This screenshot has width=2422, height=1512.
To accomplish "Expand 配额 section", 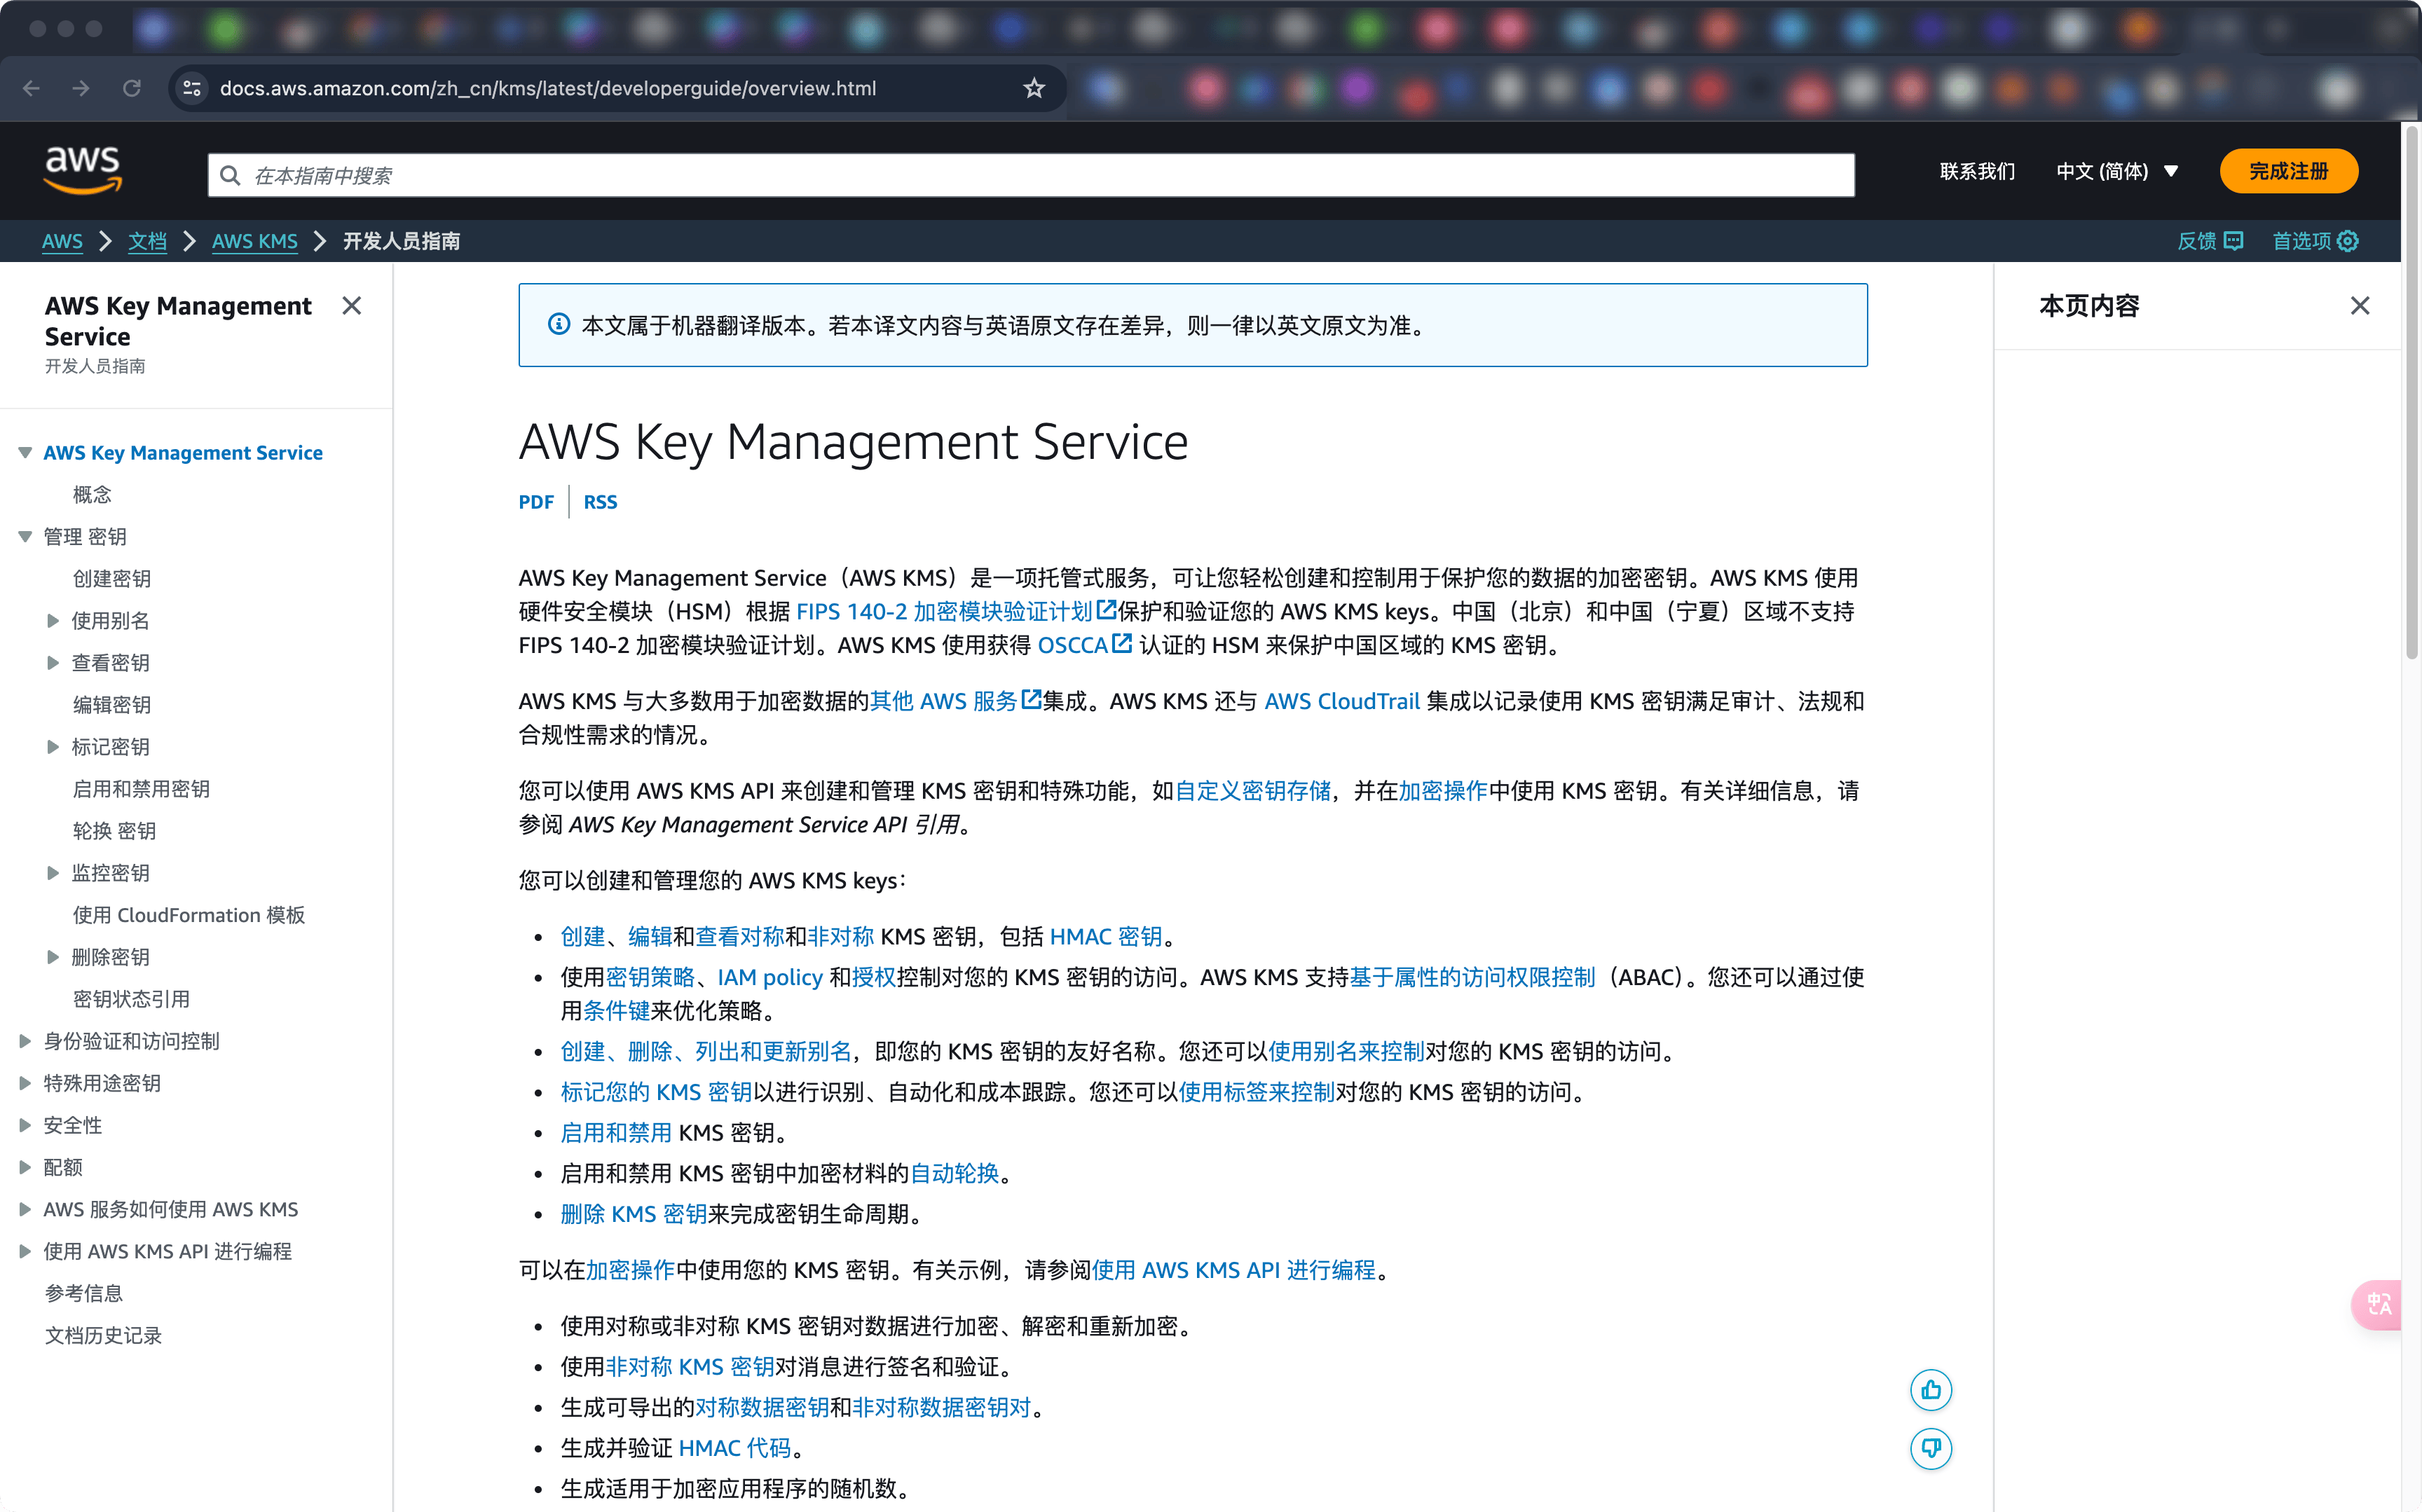I will coord(25,1167).
